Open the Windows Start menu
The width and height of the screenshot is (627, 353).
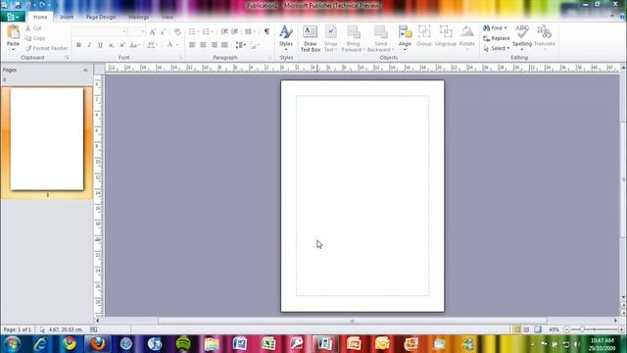click(x=13, y=344)
